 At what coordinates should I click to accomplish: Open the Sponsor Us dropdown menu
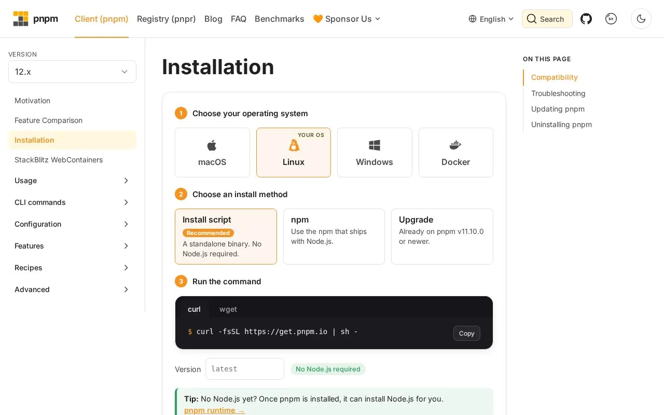pos(347,19)
